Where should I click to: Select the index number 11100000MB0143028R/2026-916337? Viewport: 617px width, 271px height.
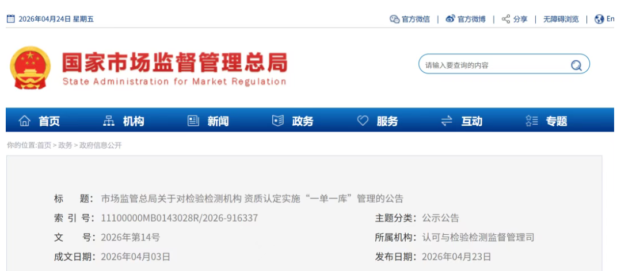(180, 218)
